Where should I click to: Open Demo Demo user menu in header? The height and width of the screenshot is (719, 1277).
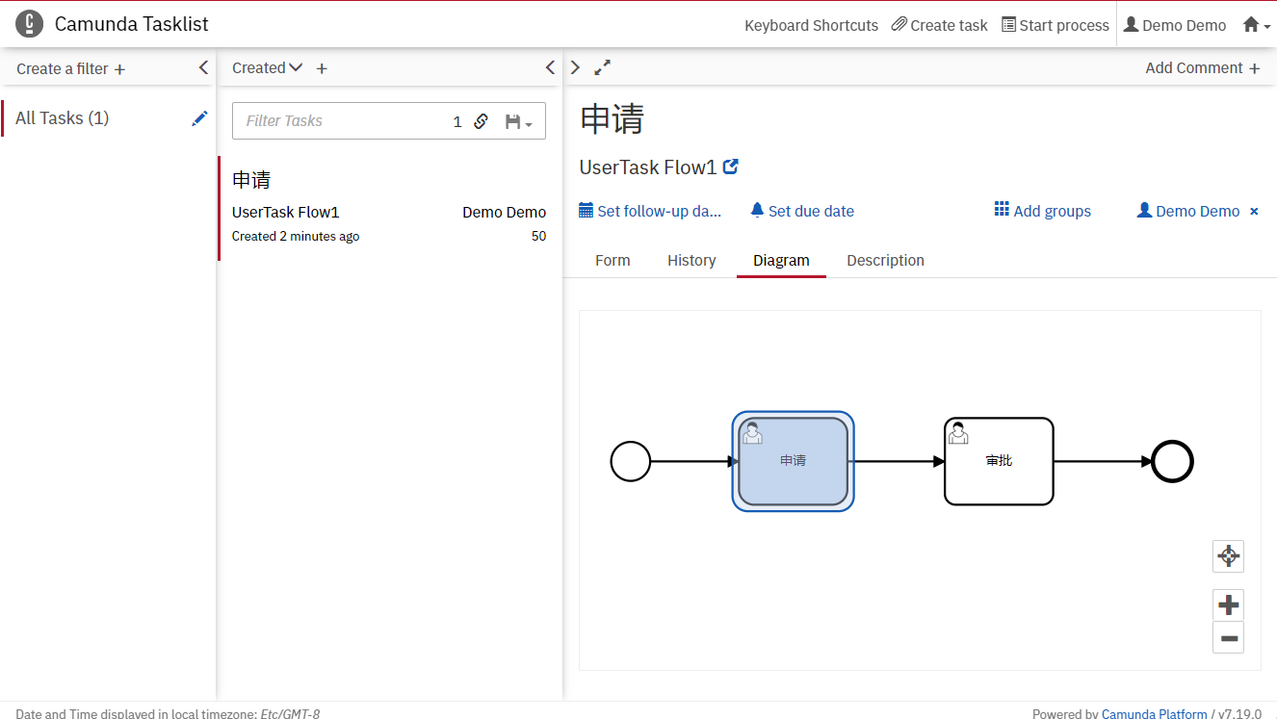[1175, 25]
